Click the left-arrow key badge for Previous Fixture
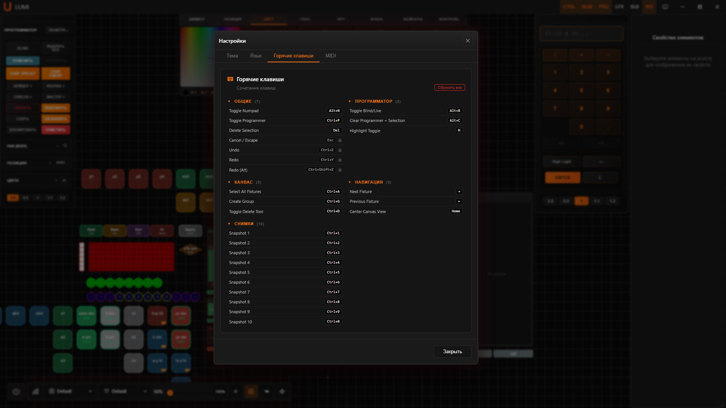 pyautogui.click(x=459, y=201)
